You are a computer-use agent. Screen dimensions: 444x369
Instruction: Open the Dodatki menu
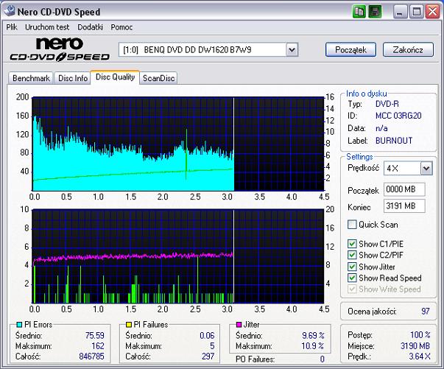90,27
